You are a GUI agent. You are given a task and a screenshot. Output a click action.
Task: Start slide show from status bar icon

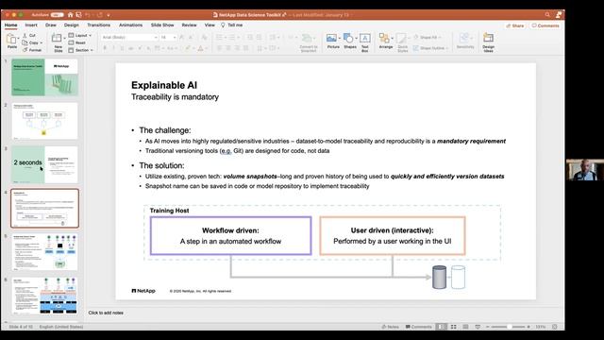478,327
